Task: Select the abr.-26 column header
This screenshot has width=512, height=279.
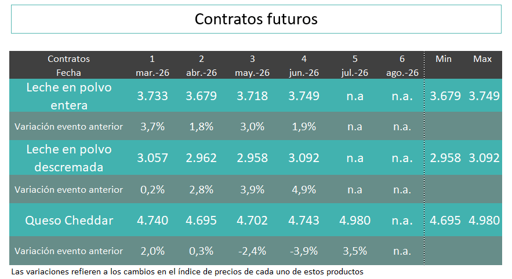Action: point(201,73)
